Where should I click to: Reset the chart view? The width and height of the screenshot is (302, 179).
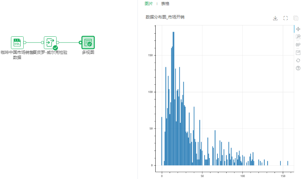pos(298,60)
